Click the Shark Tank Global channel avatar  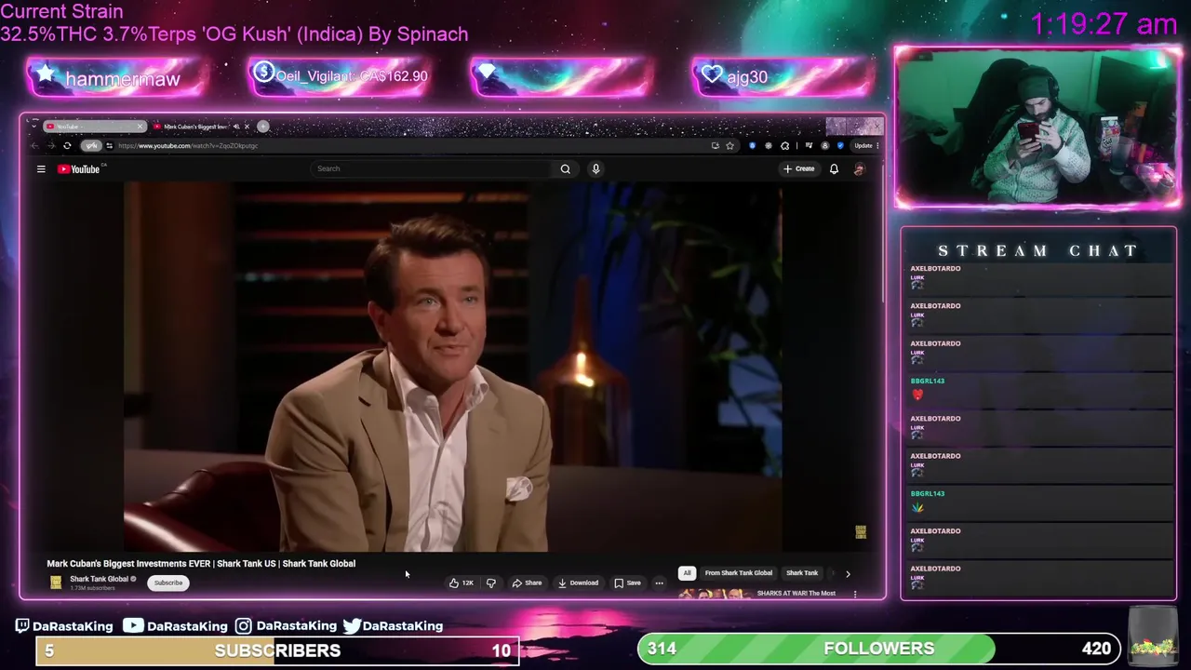[x=56, y=583]
